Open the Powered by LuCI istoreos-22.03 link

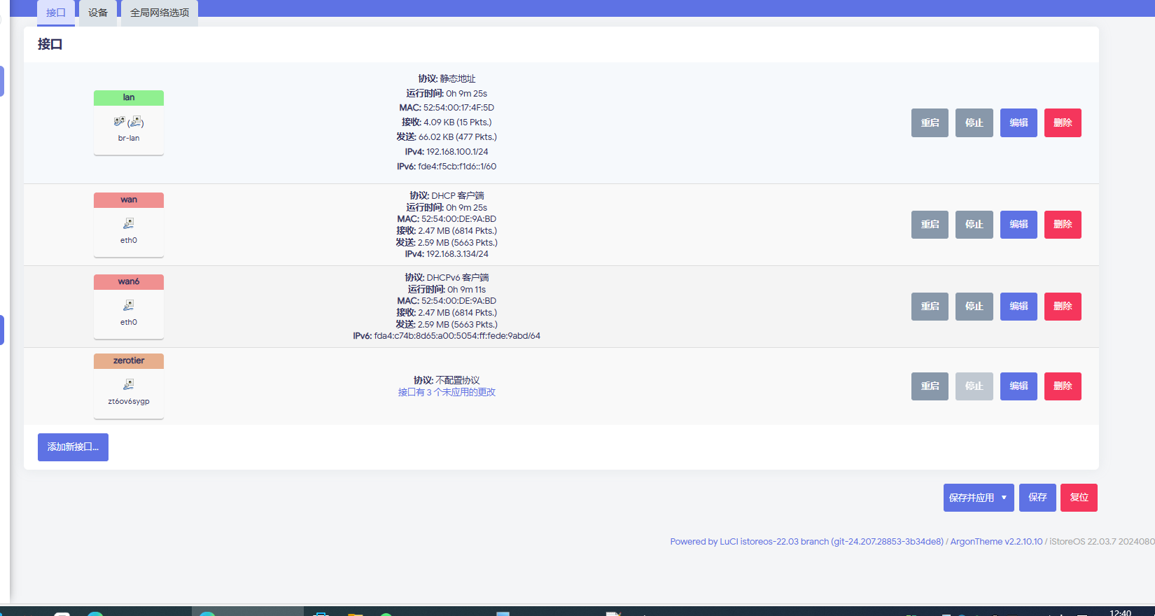(x=807, y=542)
